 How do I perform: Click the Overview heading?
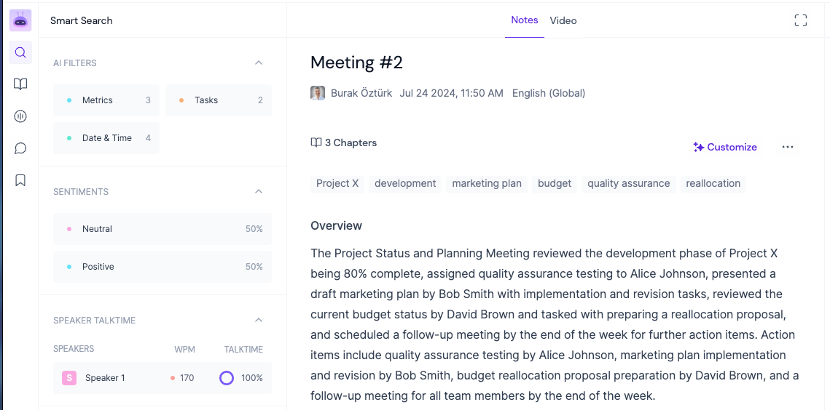pyautogui.click(x=336, y=225)
